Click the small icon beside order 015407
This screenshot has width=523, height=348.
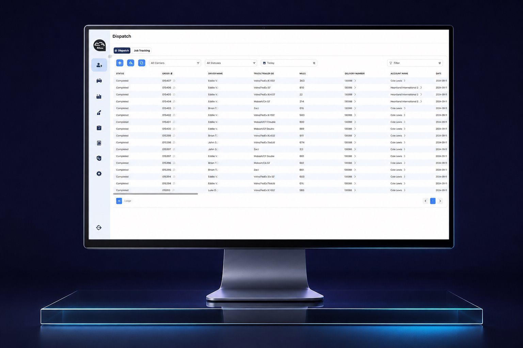tap(174, 81)
